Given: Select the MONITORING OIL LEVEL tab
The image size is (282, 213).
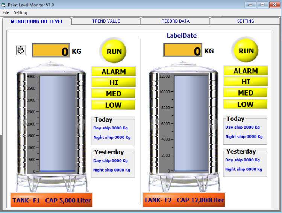Looking at the screenshot, I should point(37,21).
